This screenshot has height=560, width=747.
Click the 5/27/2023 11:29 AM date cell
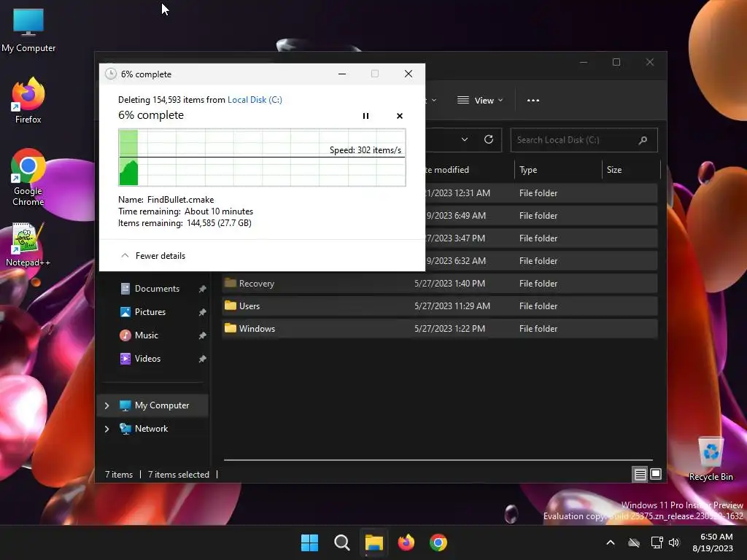tap(452, 306)
